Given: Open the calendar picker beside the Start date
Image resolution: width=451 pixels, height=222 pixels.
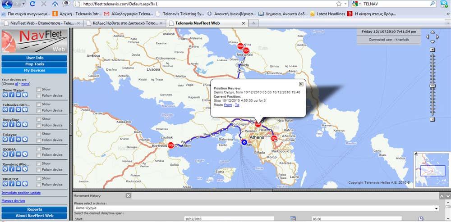Looking at the screenshot, I should point(293,219).
